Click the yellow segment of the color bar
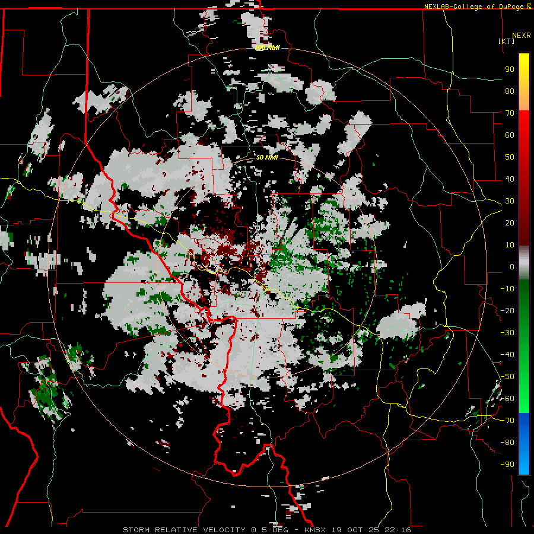Screen dimensions: 534x534 point(524,82)
